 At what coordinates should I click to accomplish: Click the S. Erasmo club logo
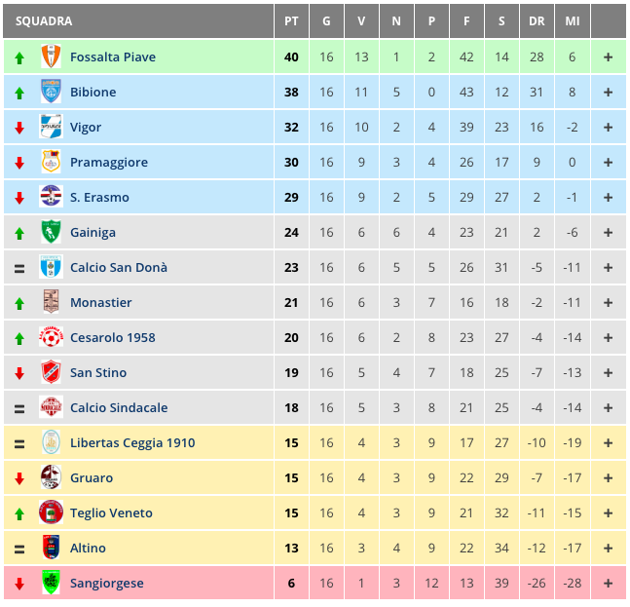point(51,197)
